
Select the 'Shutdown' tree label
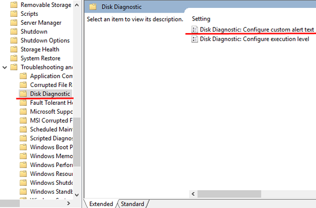(x=34, y=32)
